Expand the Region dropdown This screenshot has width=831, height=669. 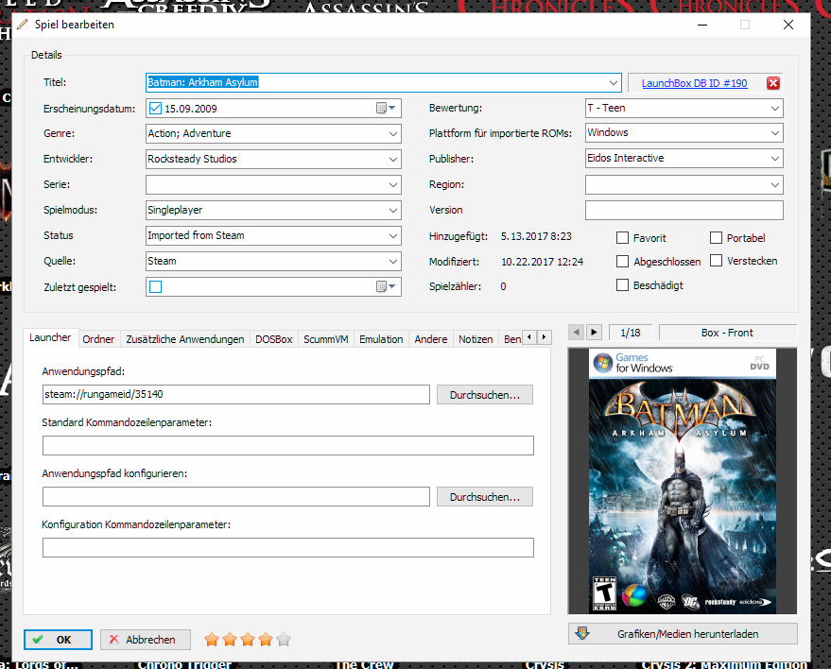click(x=775, y=184)
